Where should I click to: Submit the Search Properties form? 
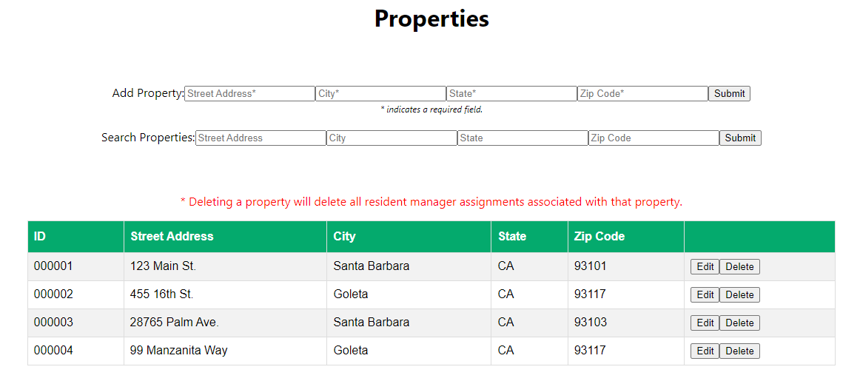[x=740, y=138]
